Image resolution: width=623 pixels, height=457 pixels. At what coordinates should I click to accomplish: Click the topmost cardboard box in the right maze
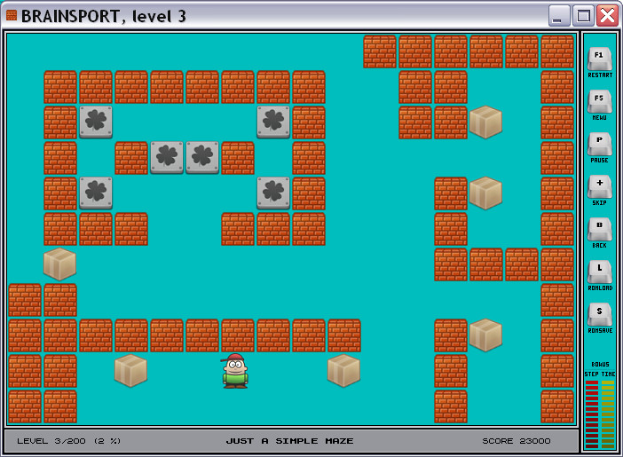tap(485, 122)
